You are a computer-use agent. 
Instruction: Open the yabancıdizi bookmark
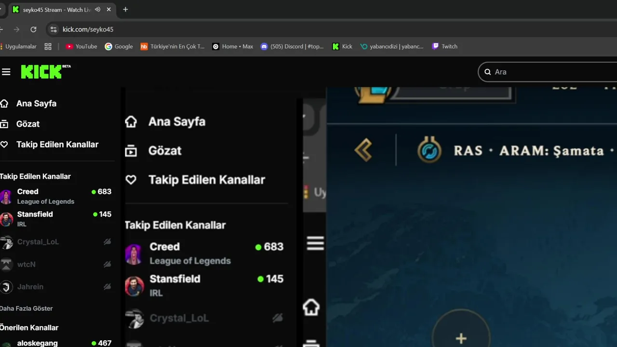pos(392,47)
